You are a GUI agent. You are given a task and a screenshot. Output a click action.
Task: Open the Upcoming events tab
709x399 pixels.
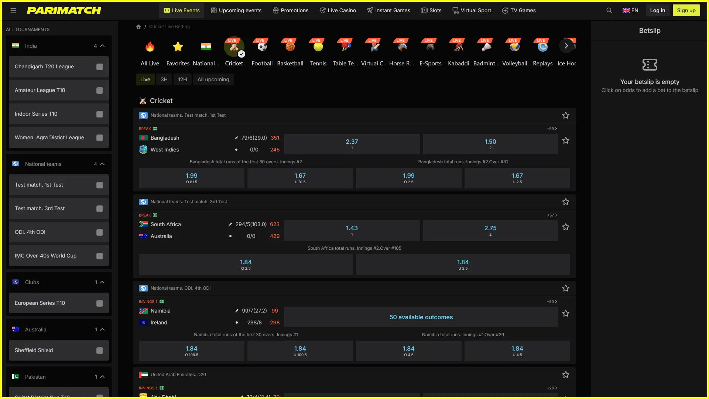[x=236, y=10]
